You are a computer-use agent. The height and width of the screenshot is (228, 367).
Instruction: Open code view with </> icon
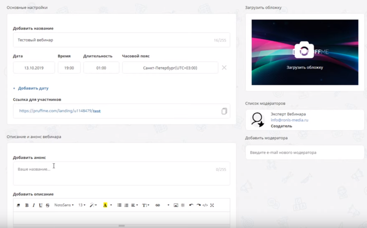pos(205,205)
